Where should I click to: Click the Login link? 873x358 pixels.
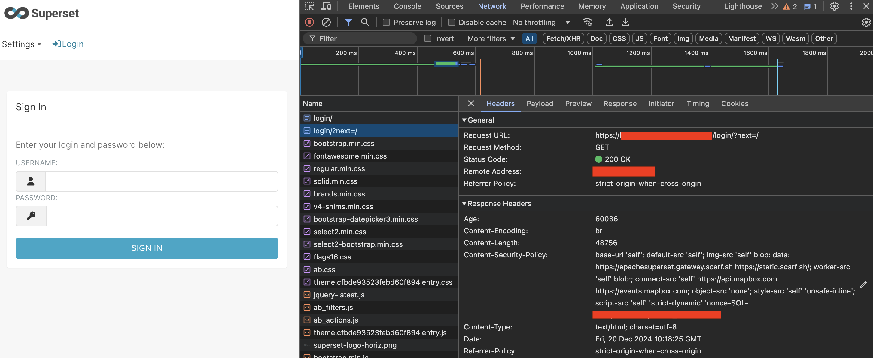point(68,44)
